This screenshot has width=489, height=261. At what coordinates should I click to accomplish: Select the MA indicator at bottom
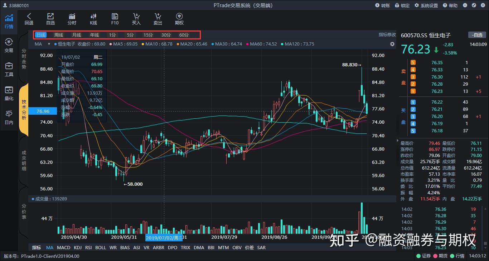(x=49, y=247)
